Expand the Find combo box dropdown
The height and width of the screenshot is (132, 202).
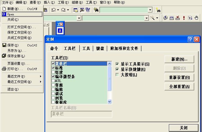[x=150, y=10]
